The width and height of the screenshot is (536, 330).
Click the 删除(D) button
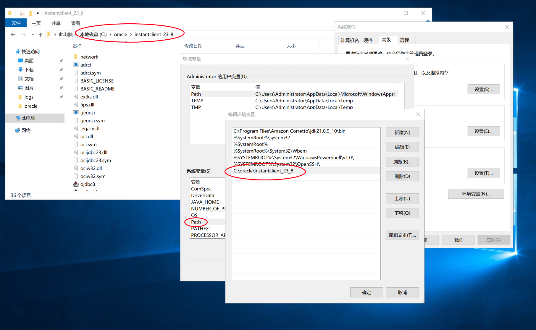click(402, 177)
